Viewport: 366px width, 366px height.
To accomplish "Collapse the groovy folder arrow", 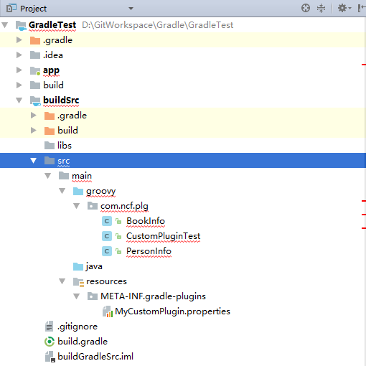I will [62, 191].
